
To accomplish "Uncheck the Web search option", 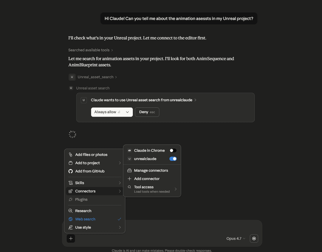I will (x=95, y=219).
